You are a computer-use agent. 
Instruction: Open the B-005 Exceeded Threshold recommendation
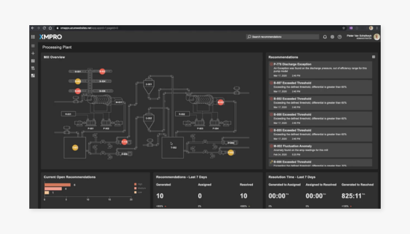coord(320,134)
